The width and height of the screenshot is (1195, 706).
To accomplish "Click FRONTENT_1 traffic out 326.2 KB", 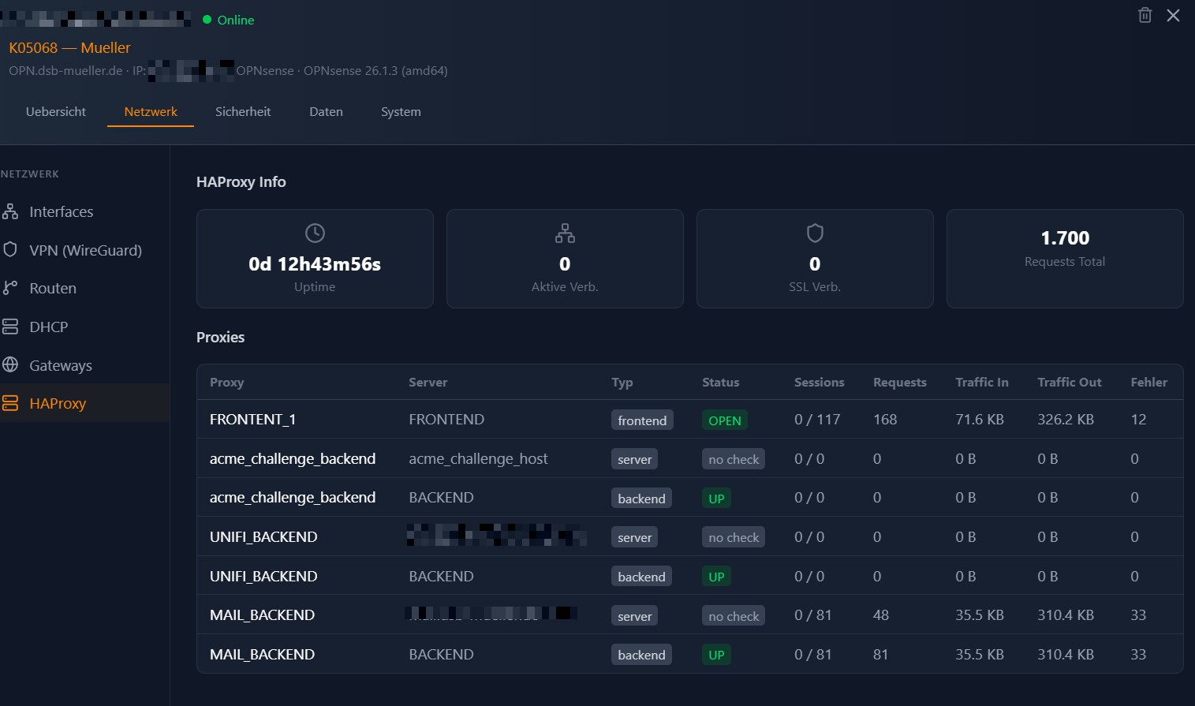I will pyautogui.click(x=1066, y=420).
